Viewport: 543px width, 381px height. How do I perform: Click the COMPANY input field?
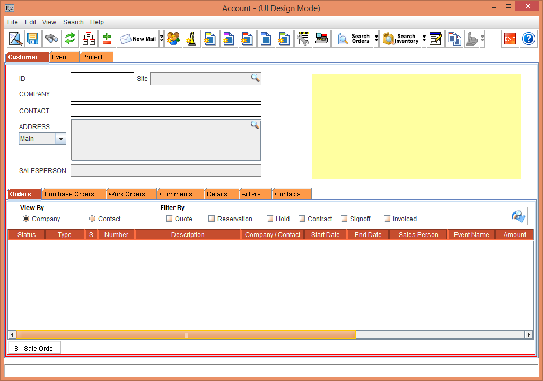click(165, 95)
